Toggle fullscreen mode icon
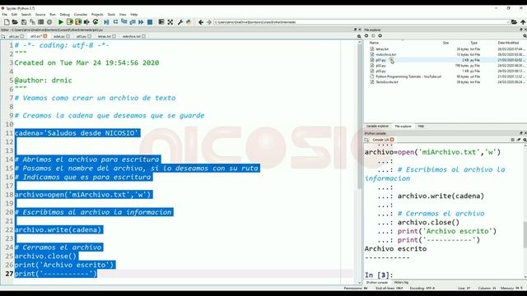The image size is (527, 296). 170,22
